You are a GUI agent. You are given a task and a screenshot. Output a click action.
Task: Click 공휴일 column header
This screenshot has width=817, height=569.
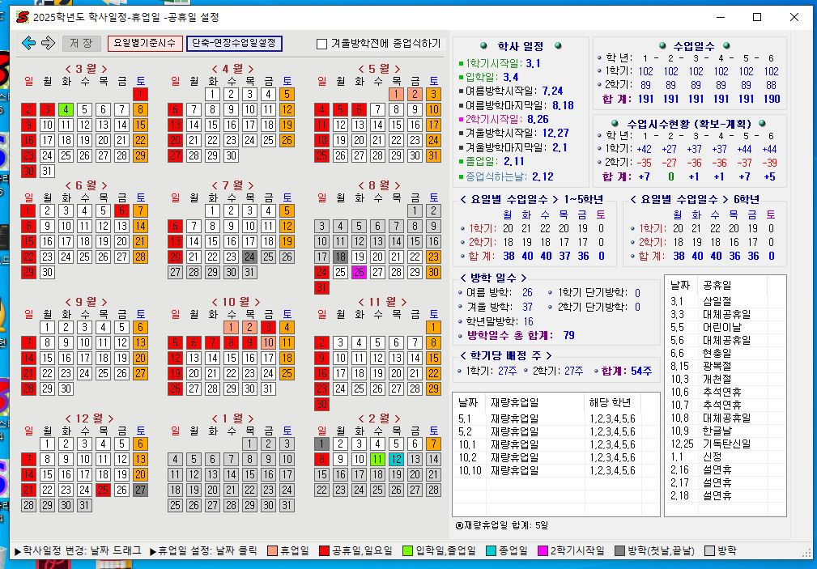[x=733, y=285]
